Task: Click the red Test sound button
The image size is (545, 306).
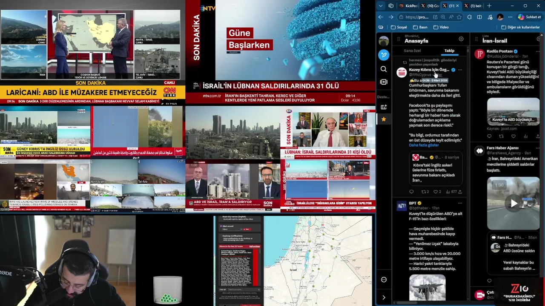Action: click(247, 229)
